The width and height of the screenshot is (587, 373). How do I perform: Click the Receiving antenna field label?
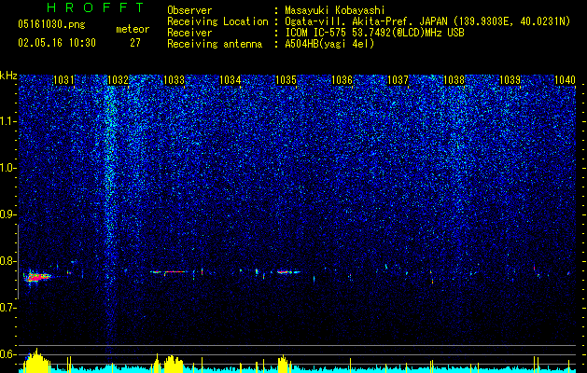(215, 44)
